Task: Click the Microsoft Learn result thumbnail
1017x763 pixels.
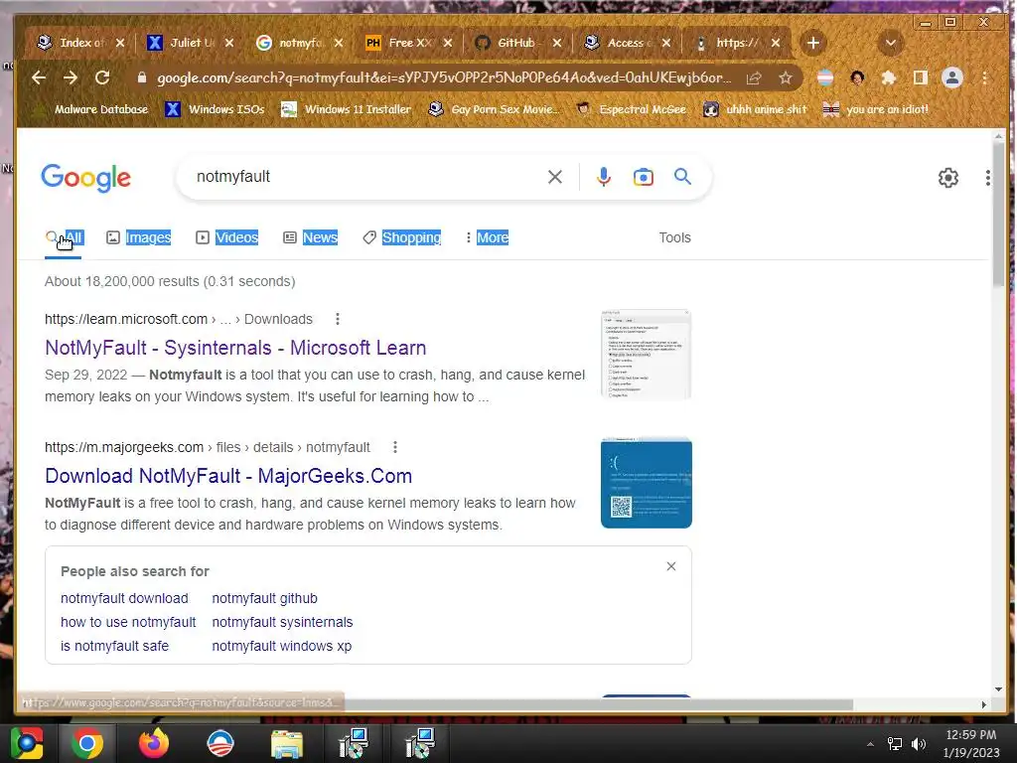Action: click(646, 355)
